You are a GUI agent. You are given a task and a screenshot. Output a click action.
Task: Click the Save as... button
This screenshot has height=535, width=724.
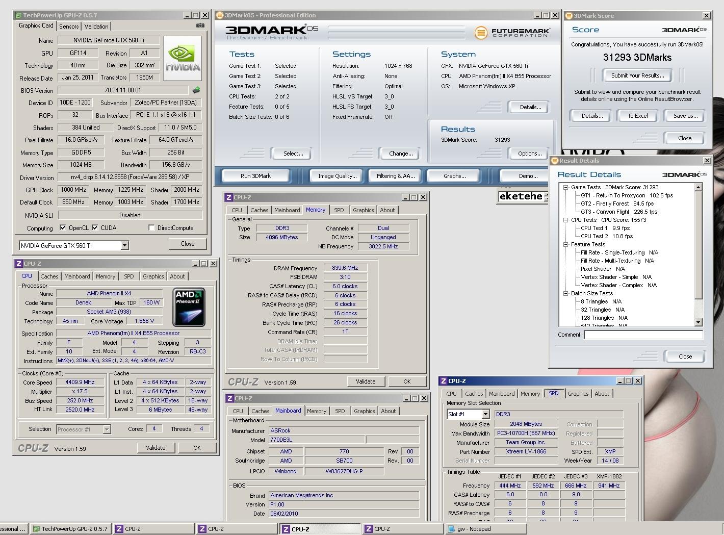coord(685,116)
